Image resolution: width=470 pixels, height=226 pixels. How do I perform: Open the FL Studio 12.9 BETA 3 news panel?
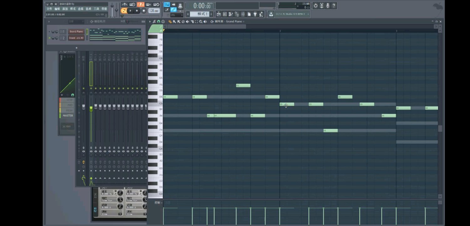tap(292, 14)
